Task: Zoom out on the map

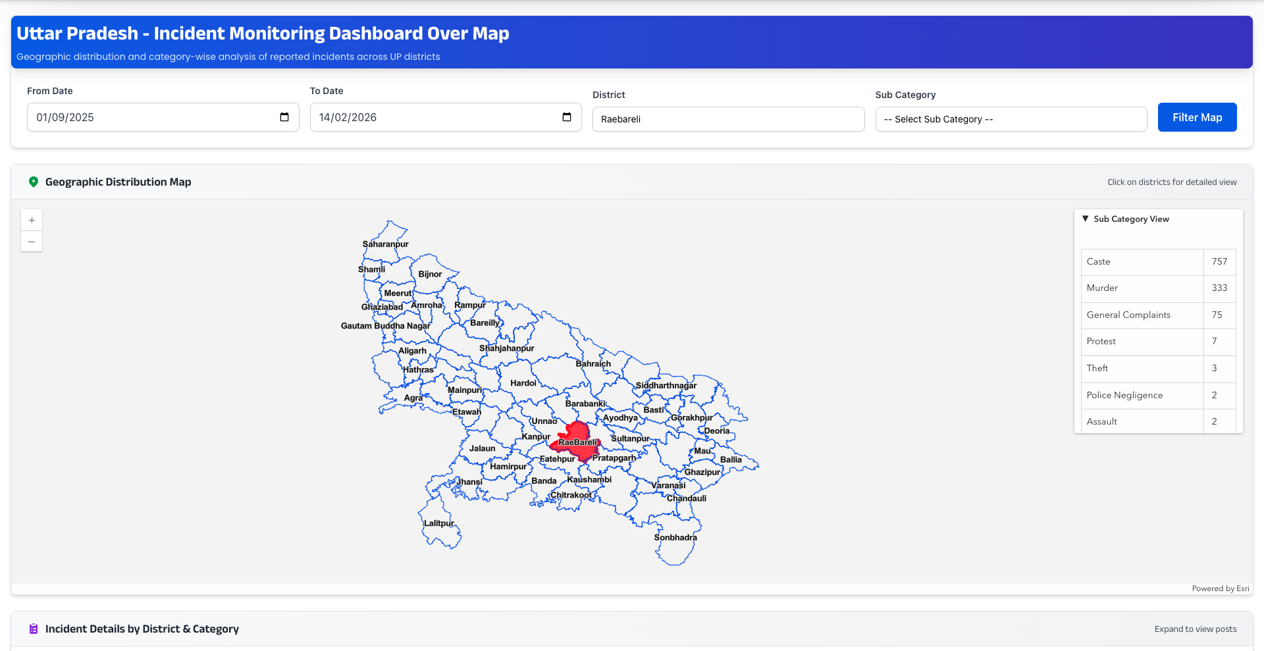Action: tap(32, 242)
